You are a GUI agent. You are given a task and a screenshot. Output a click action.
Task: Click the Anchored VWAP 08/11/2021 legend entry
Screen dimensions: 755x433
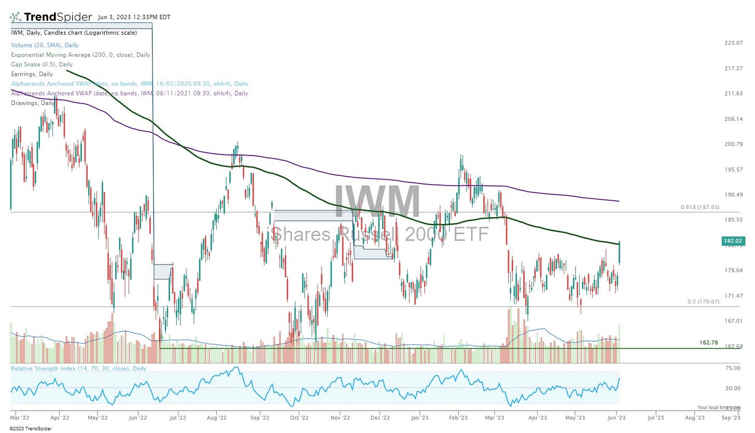click(x=130, y=93)
